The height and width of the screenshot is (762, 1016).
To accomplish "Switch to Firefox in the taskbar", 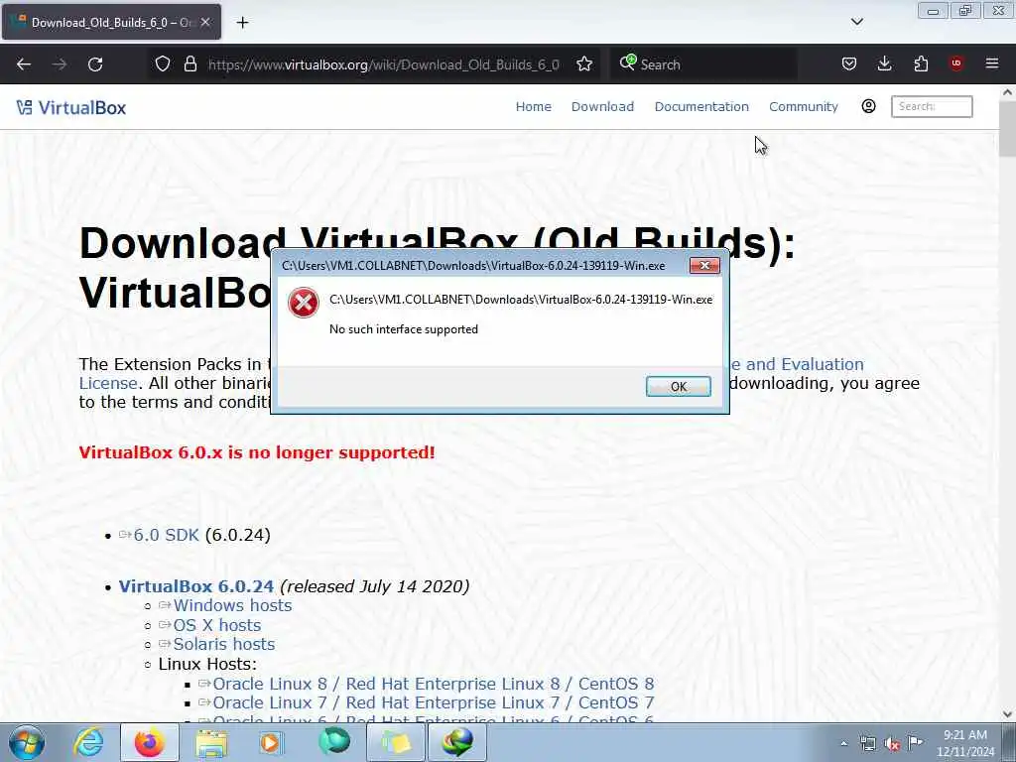I will tap(149, 742).
